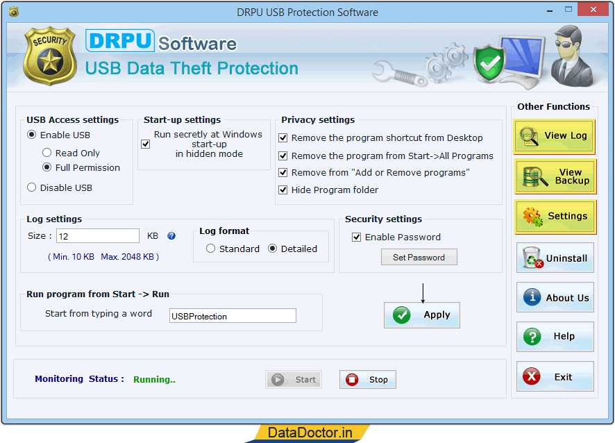This screenshot has height=443, width=615.
Task: Click the disabled Start monitoring button
Action: point(294,379)
